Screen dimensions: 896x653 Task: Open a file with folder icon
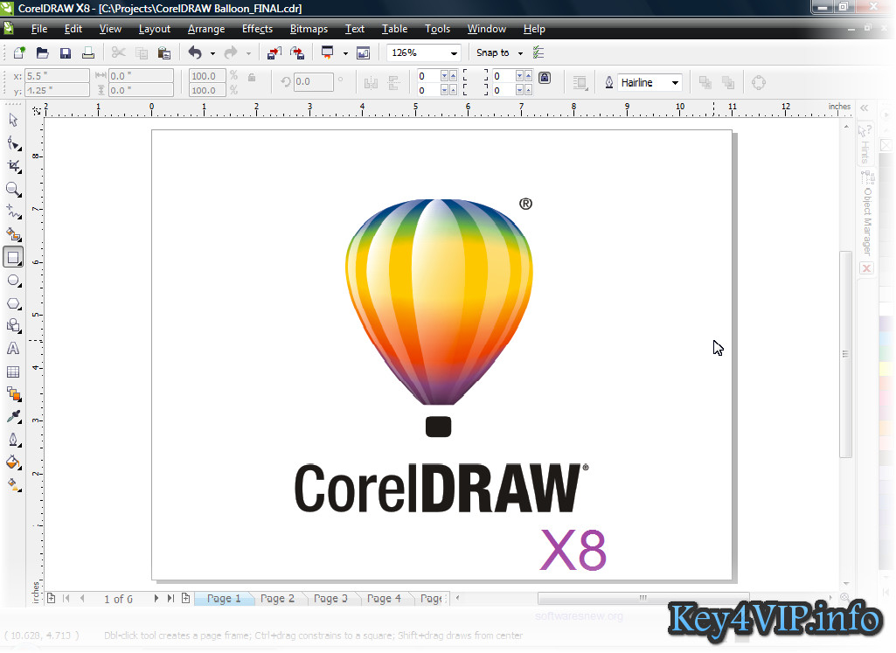[42, 53]
